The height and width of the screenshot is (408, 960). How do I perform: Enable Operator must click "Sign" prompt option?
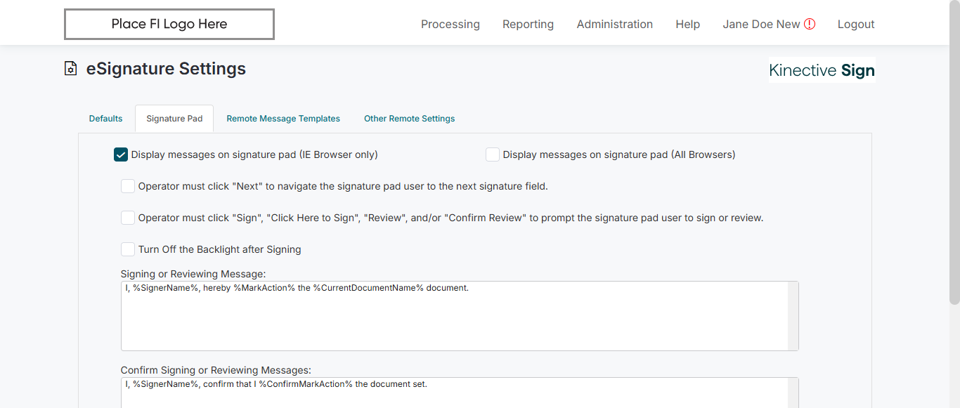[128, 218]
